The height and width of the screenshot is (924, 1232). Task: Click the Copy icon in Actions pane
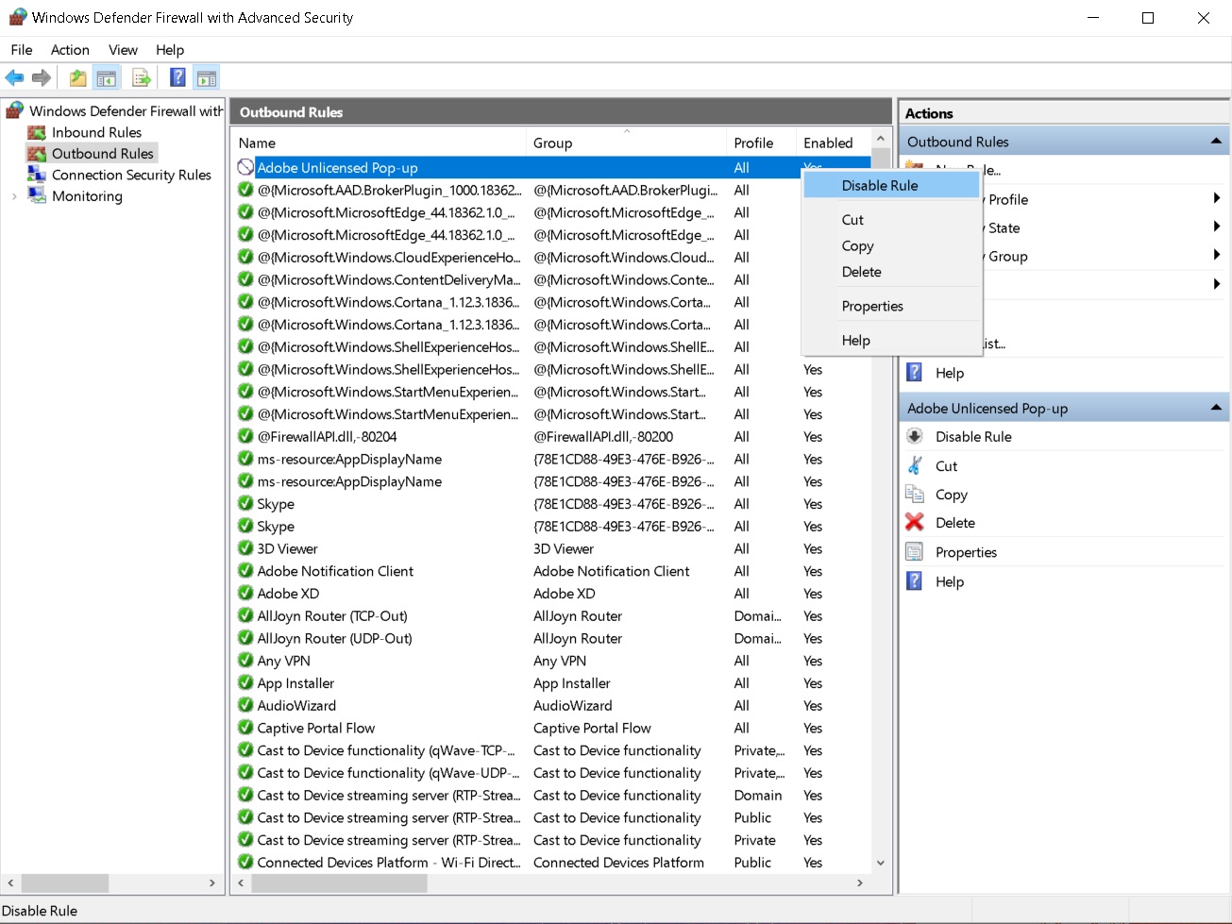click(x=915, y=495)
